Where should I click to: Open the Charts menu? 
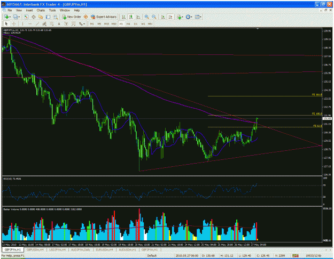(x=41, y=11)
